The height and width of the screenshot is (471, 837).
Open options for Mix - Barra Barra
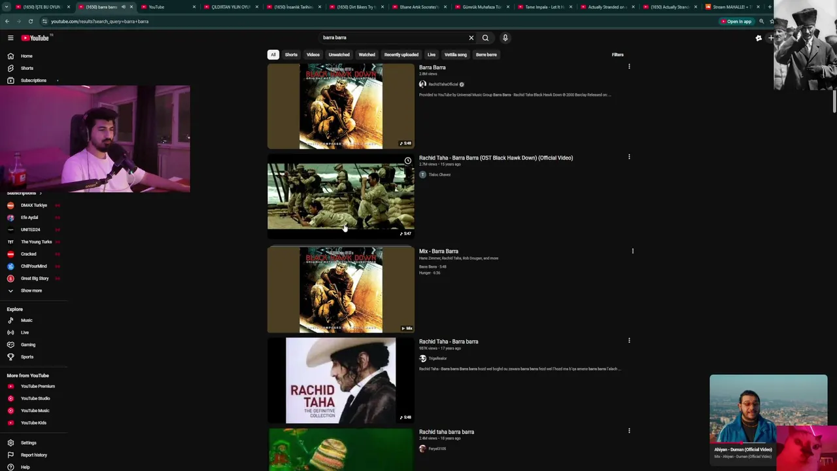(632, 251)
